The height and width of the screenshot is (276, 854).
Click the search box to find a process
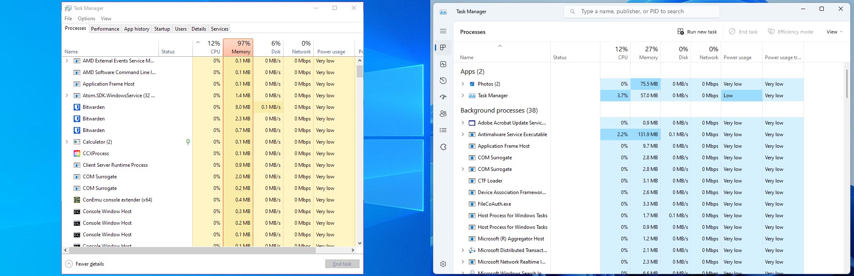pos(641,12)
